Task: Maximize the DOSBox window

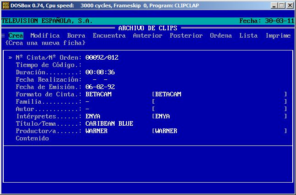Action: [281, 6]
